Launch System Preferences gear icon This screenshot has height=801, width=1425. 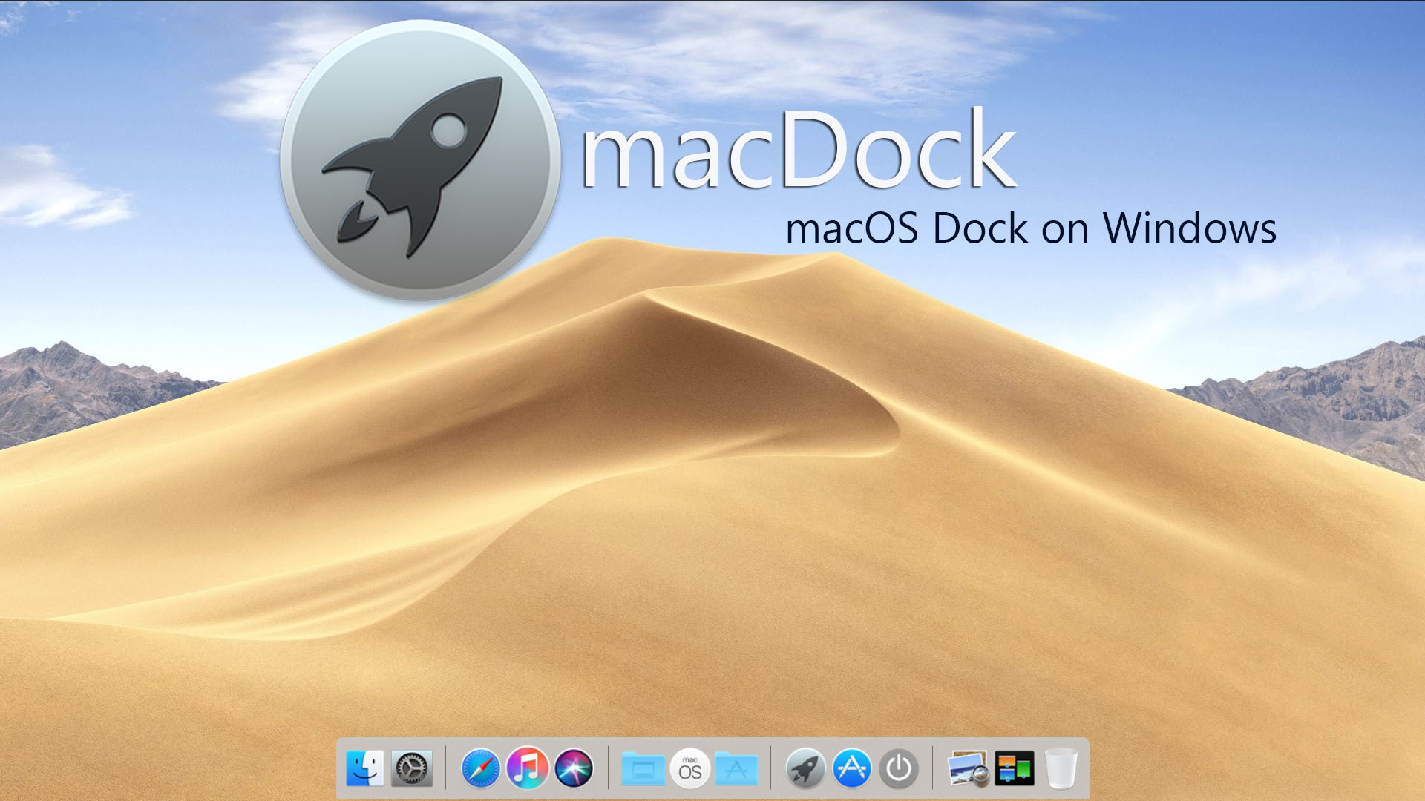coord(411,768)
